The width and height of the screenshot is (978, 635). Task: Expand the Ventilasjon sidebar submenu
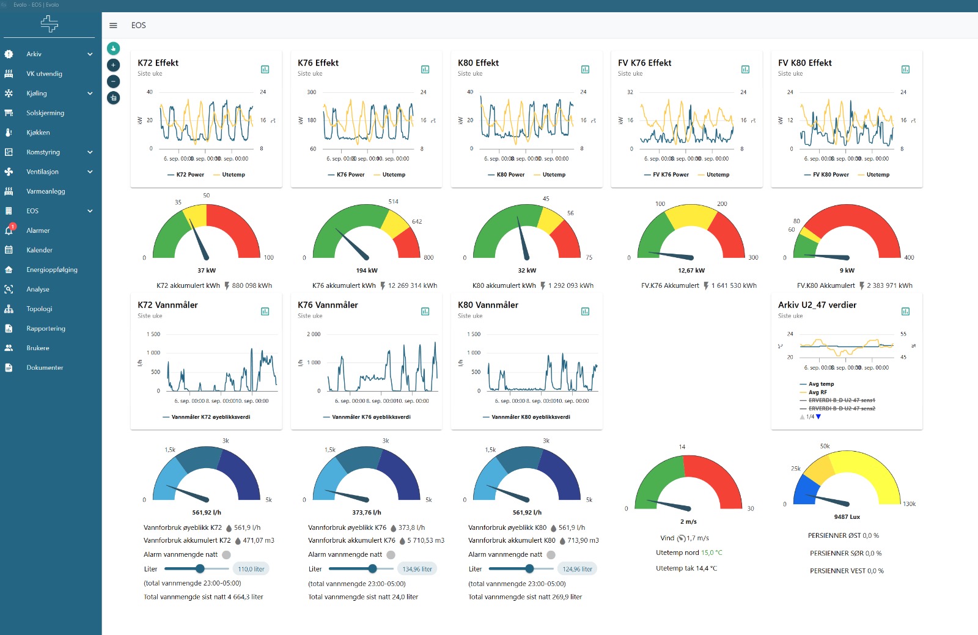coord(90,172)
